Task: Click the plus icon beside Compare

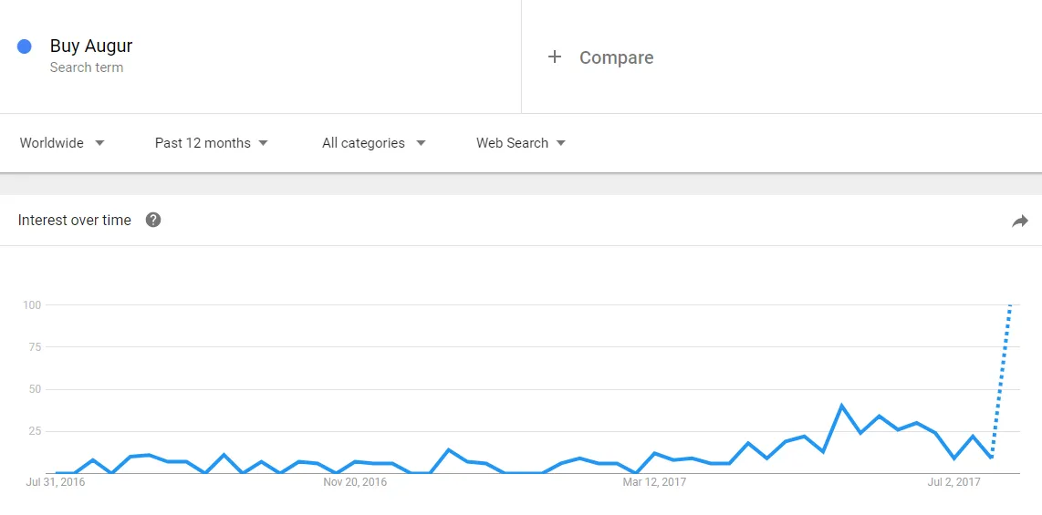Action: (x=554, y=57)
